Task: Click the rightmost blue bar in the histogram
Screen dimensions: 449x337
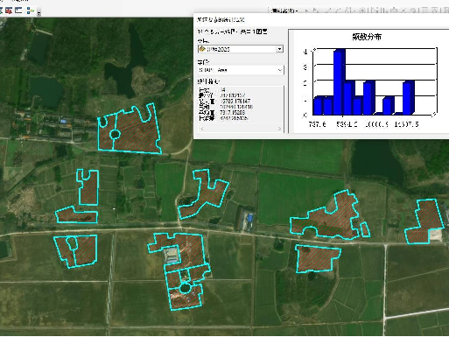Action: (x=409, y=97)
